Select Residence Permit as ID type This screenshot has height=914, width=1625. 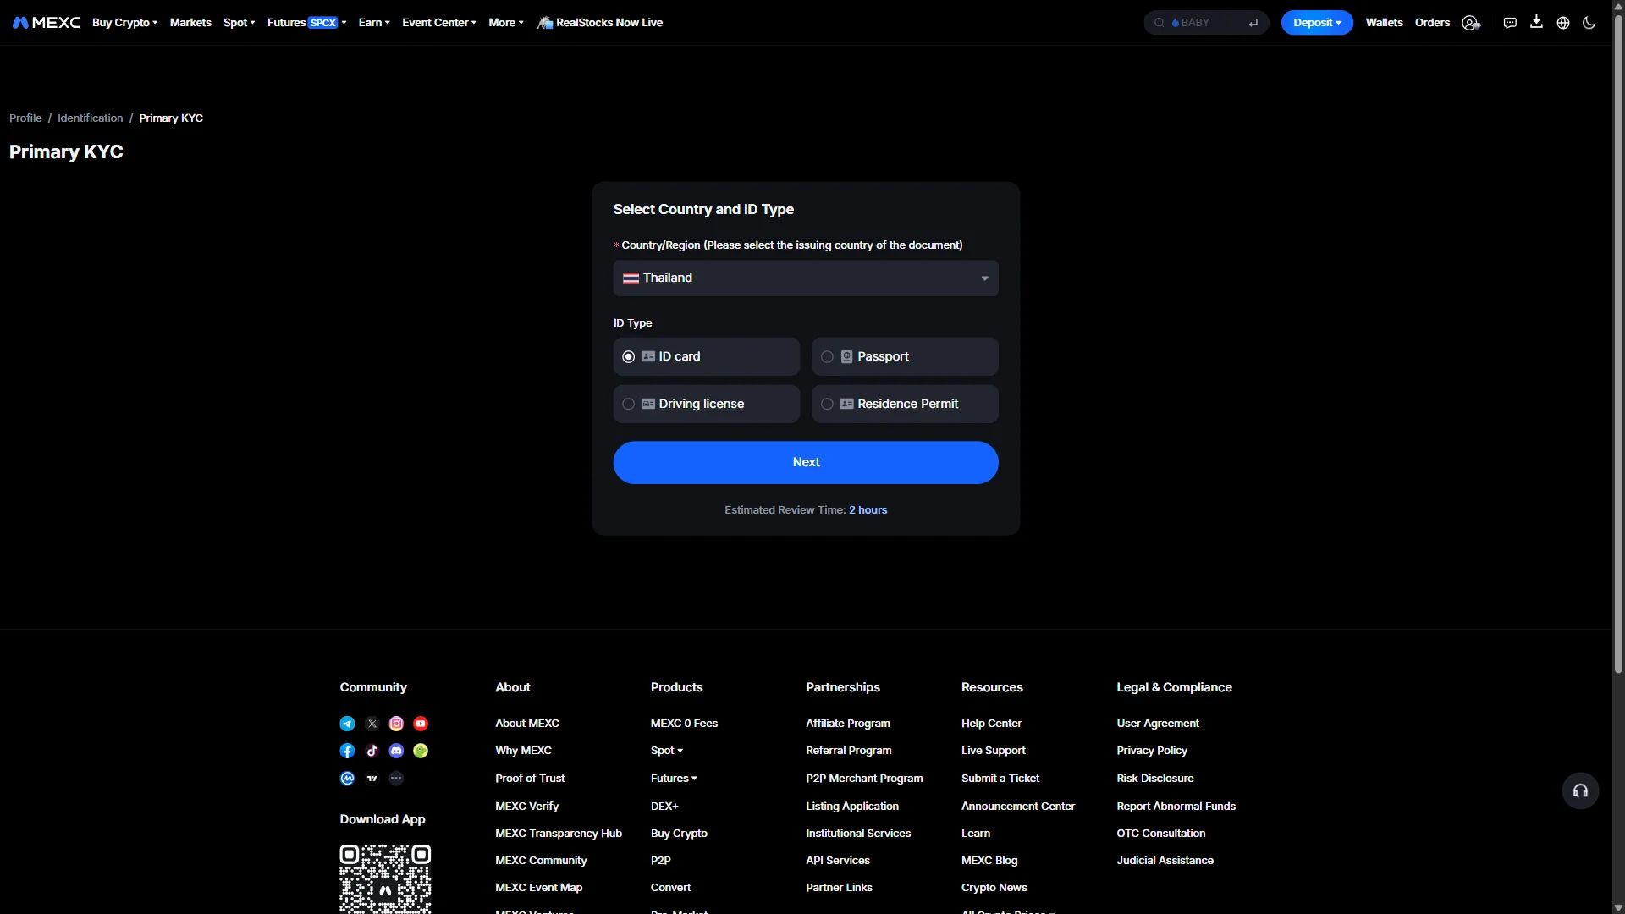(x=905, y=404)
